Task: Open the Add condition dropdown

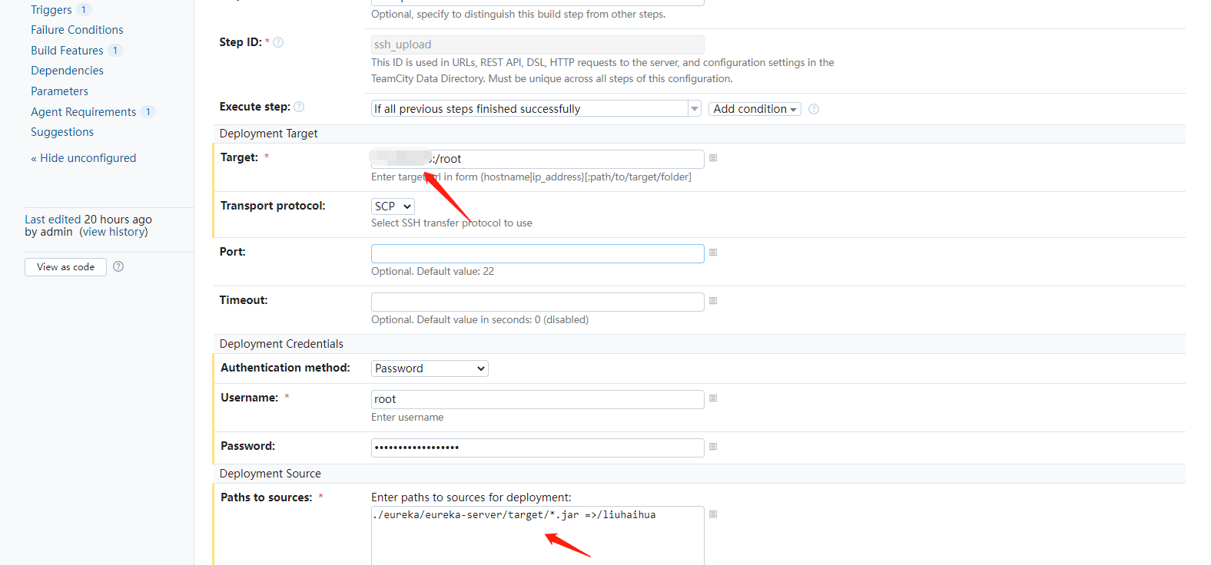Action: 755,109
